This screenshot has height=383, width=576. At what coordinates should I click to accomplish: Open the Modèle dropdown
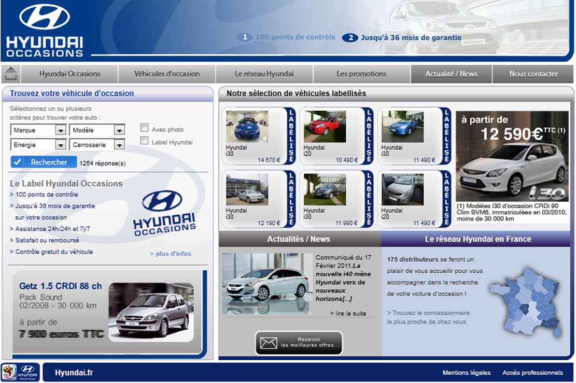(97, 130)
